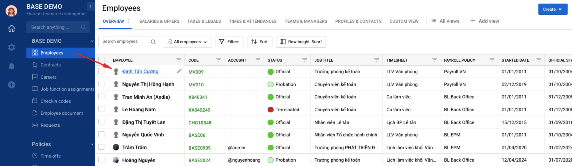Open the ACCOUNT column filter icon
Screen dimensions: 572x166
258,60
